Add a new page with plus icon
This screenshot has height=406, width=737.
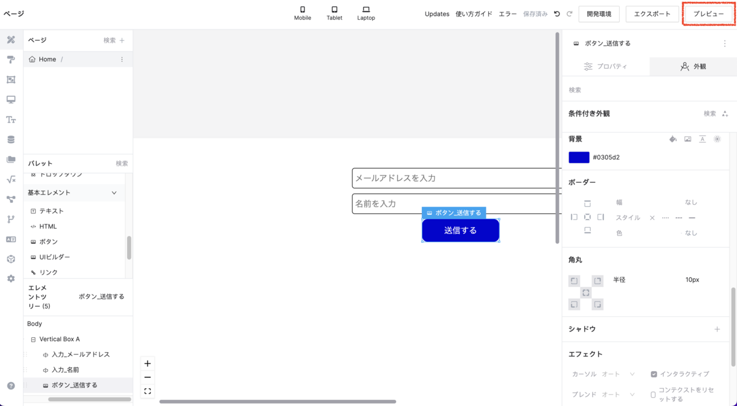[x=122, y=40]
